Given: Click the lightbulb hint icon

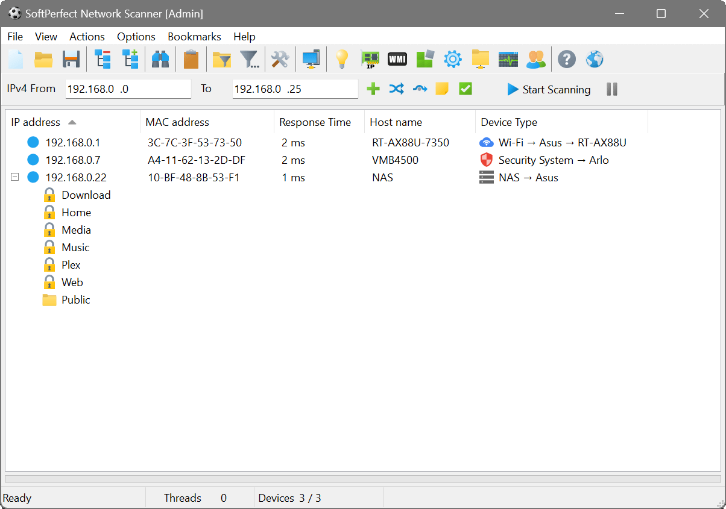Looking at the screenshot, I should [x=342, y=58].
